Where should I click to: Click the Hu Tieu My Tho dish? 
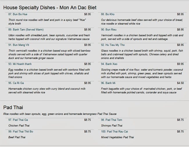(x=115, y=45)
